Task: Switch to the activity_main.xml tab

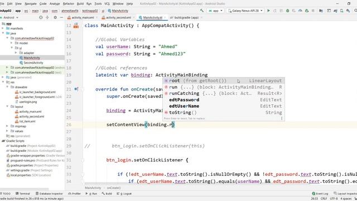Action: [x=83, y=17]
